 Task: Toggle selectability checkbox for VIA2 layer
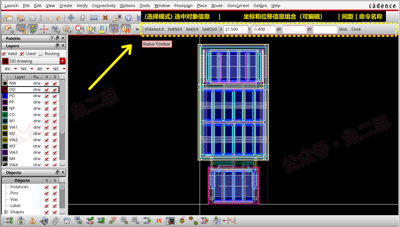(x=54, y=140)
